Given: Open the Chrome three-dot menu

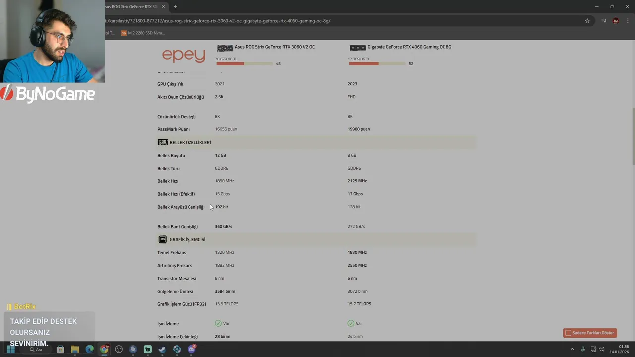Looking at the screenshot, I should click(x=628, y=21).
